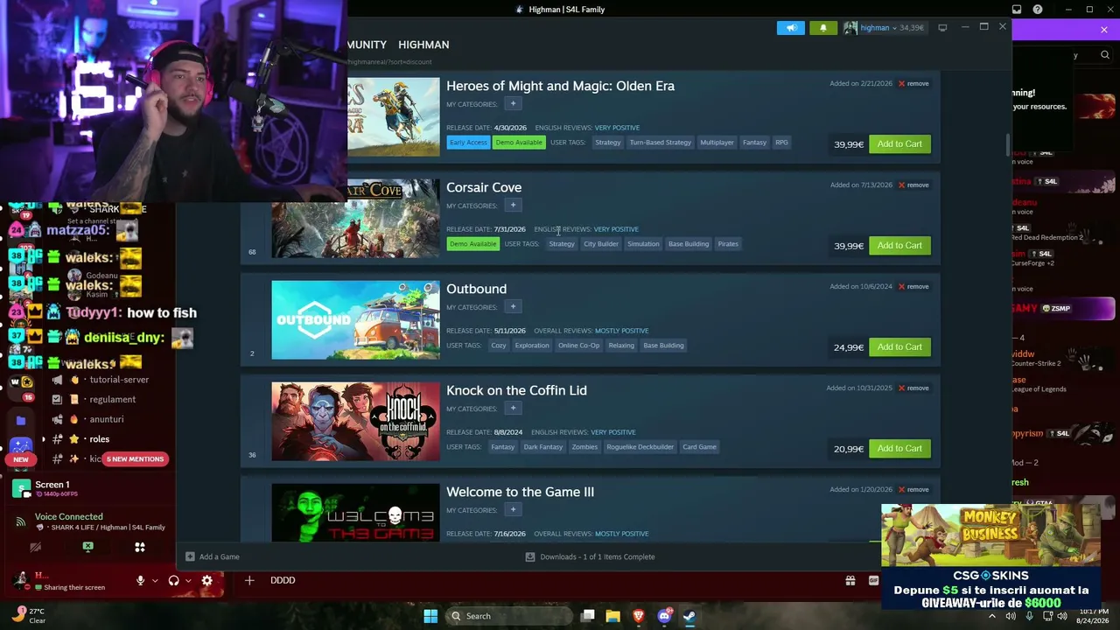Toggle Discord camera button
Image resolution: width=1120 pixels, height=630 pixels.
[x=35, y=547]
